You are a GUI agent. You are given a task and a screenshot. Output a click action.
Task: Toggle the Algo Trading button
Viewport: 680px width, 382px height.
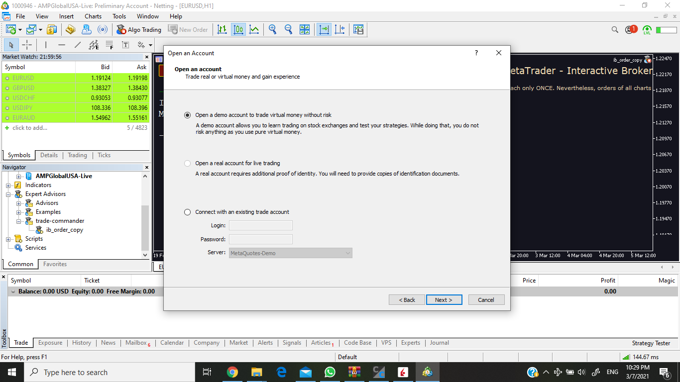tap(139, 29)
